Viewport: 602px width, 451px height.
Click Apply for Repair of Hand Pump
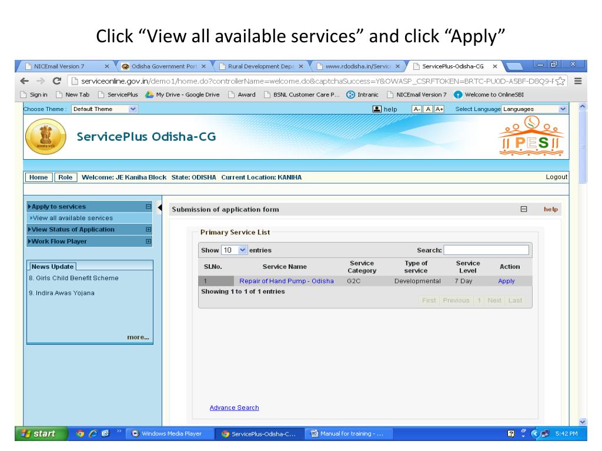[506, 281]
